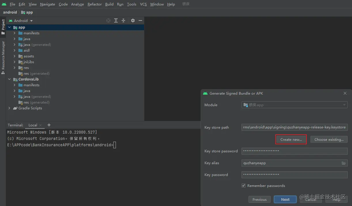This screenshot has width=352, height=206.
Task: Click the Key store path field
Action: (x=294, y=127)
